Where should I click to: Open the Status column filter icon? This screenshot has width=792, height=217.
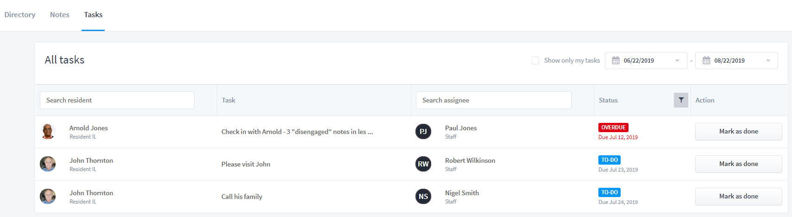[681, 100]
